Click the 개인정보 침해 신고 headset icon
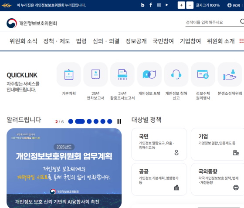 coord(176,74)
